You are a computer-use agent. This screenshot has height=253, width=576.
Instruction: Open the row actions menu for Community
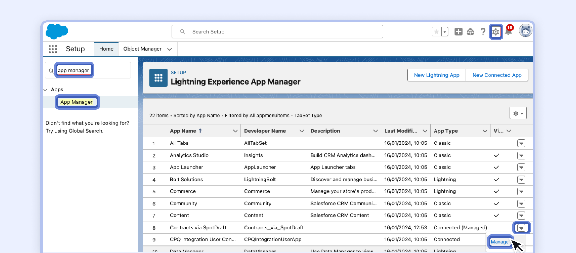click(521, 204)
